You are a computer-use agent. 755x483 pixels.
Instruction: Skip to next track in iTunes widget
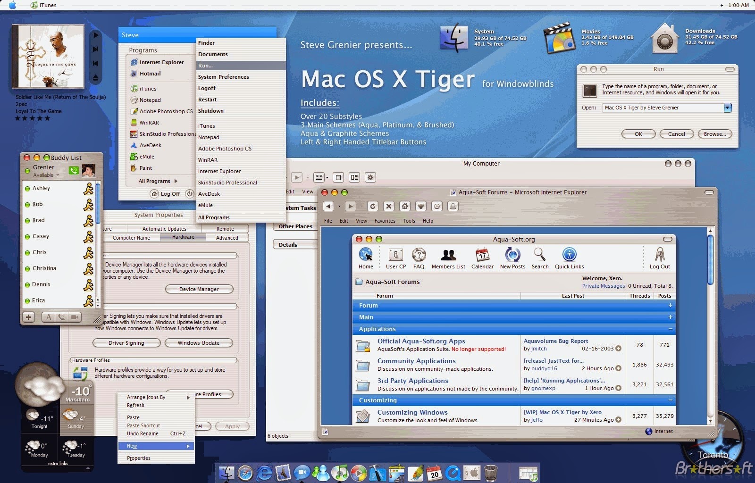[x=96, y=49]
